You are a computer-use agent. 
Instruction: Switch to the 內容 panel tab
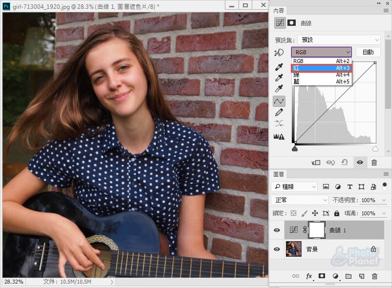tap(279, 11)
